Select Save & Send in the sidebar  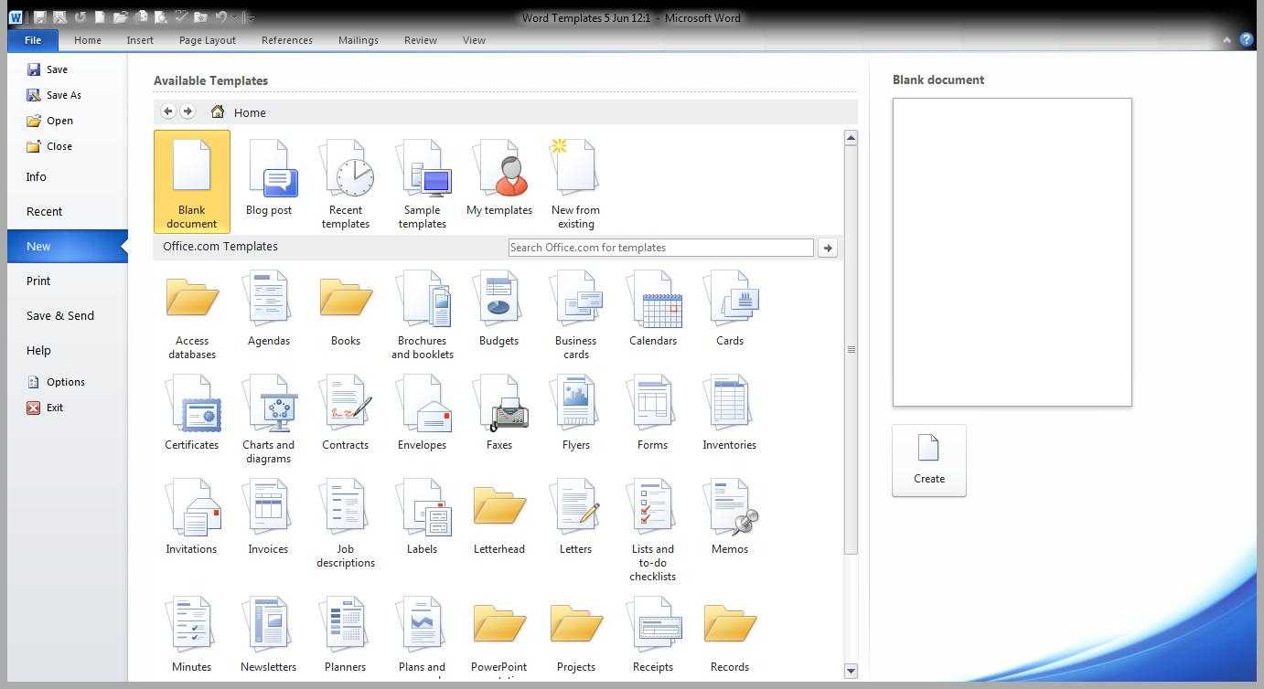[60, 316]
